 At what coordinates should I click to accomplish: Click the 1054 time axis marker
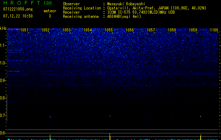point(88,30)
